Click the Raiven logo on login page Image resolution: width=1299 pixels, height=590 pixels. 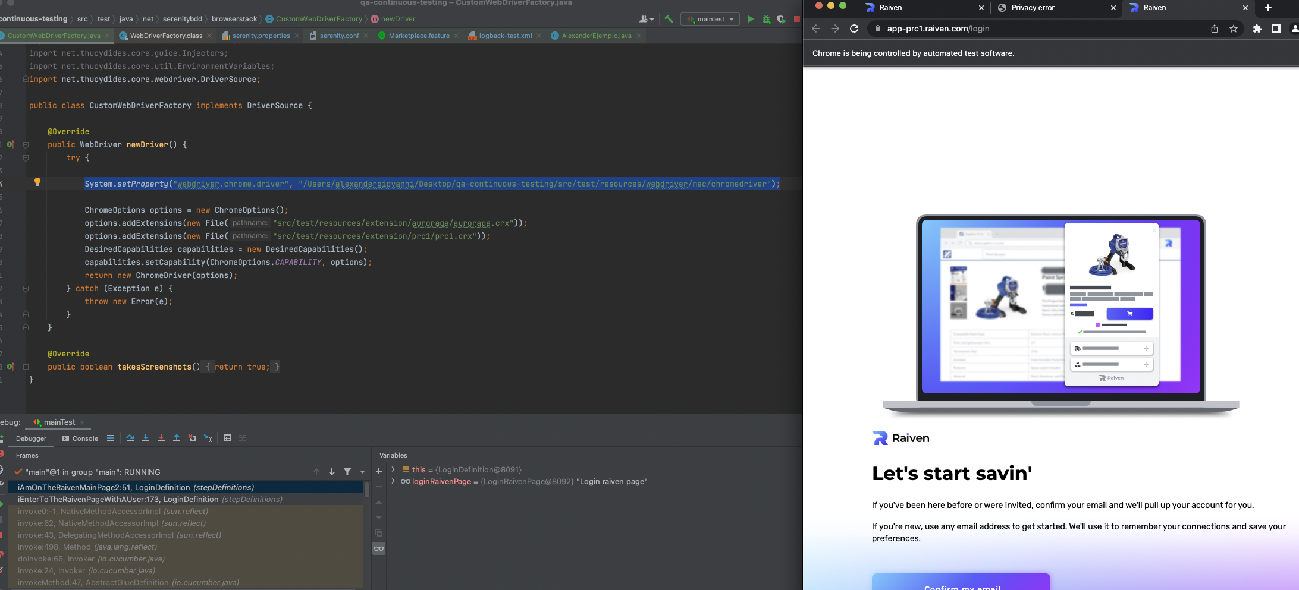click(900, 438)
